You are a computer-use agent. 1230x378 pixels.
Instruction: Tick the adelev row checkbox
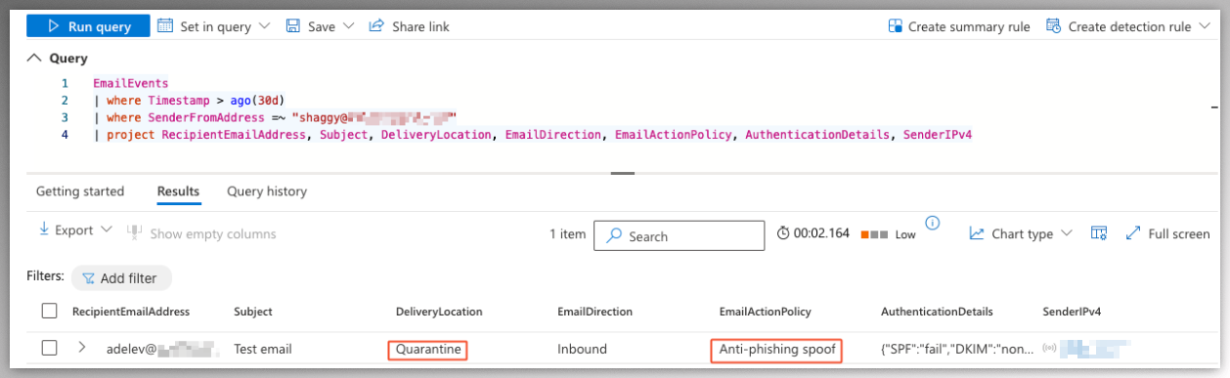point(49,348)
